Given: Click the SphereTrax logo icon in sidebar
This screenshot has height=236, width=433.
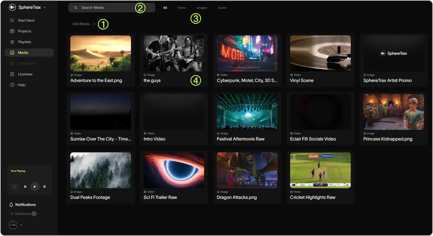Looking at the screenshot, I should 12,7.
